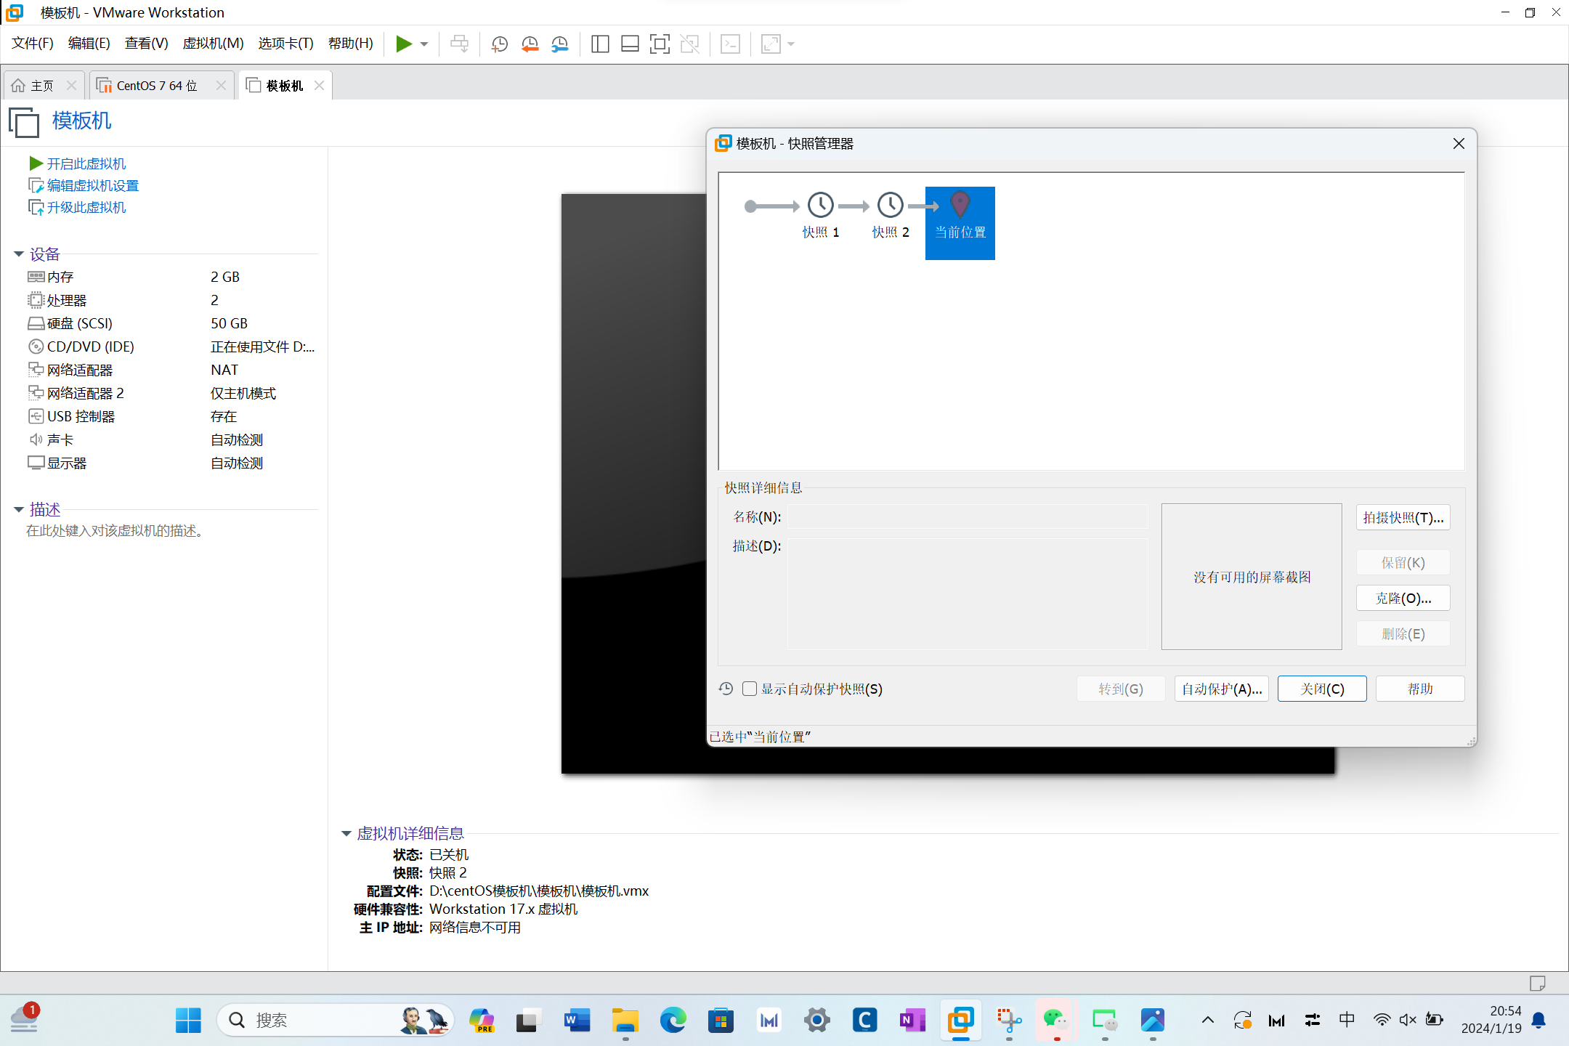This screenshot has height=1046, width=1569.
Task: Open the 文件(F) menu
Action: click(32, 44)
